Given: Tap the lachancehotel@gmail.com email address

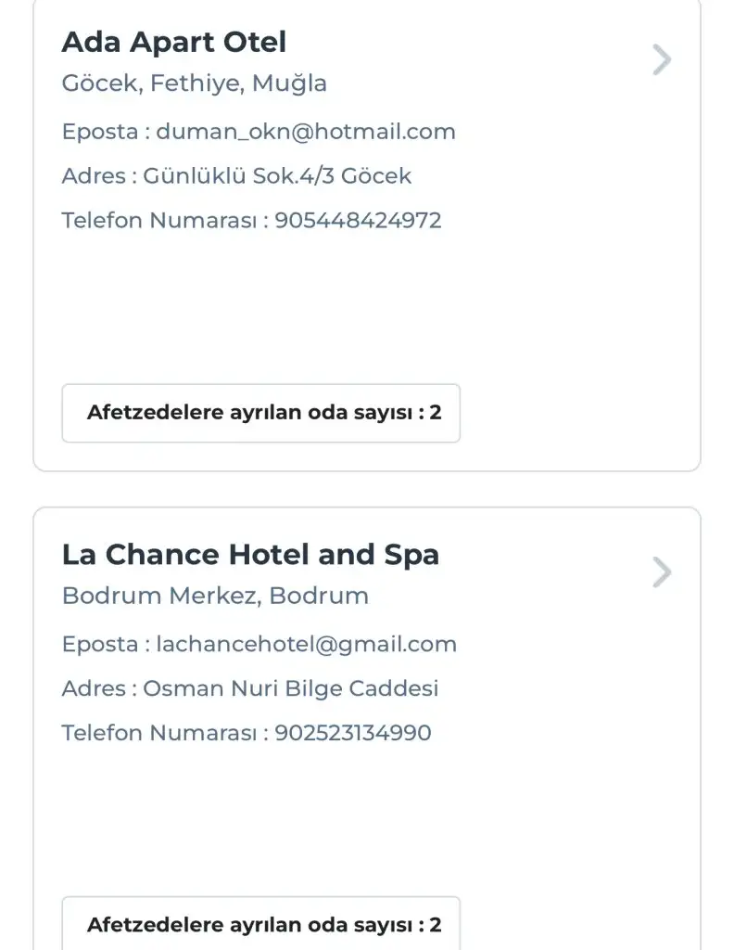Looking at the screenshot, I should click(x=307, y=644).
